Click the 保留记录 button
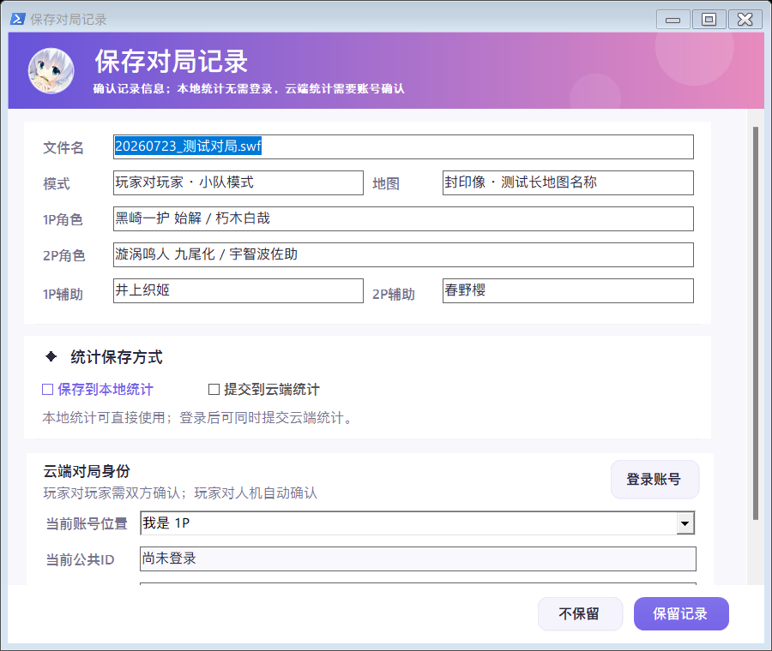772x651 pixels. [x=681, y=613]
